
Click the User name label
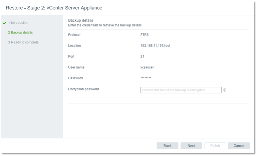tap(76, 67)
